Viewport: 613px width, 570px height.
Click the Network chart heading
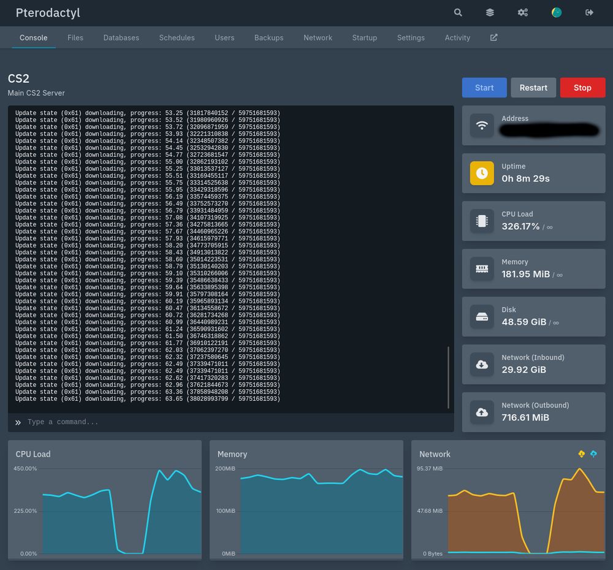[x=435, y=454]
